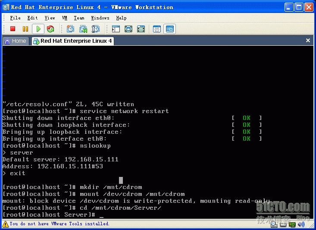Open the Snapshot Manager

point(96,29)
